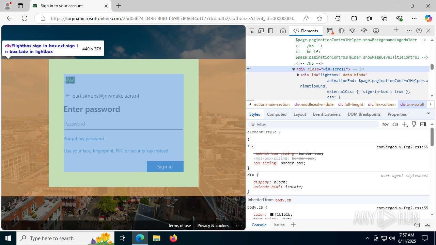Image resolution: width=436 pixels, height=245 pixels.
Task: Open DevTools help question mark icon
Action: point(419,31)
